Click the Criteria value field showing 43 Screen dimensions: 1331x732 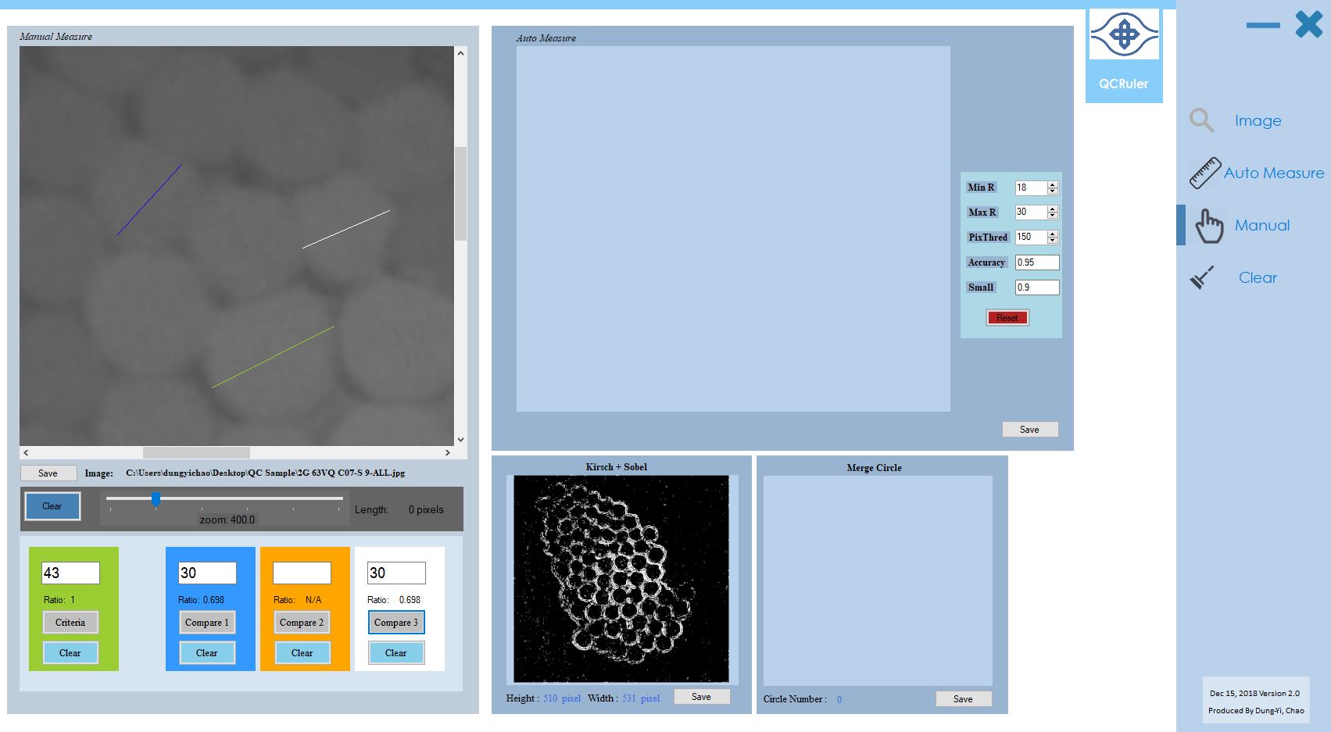point(70,573)
